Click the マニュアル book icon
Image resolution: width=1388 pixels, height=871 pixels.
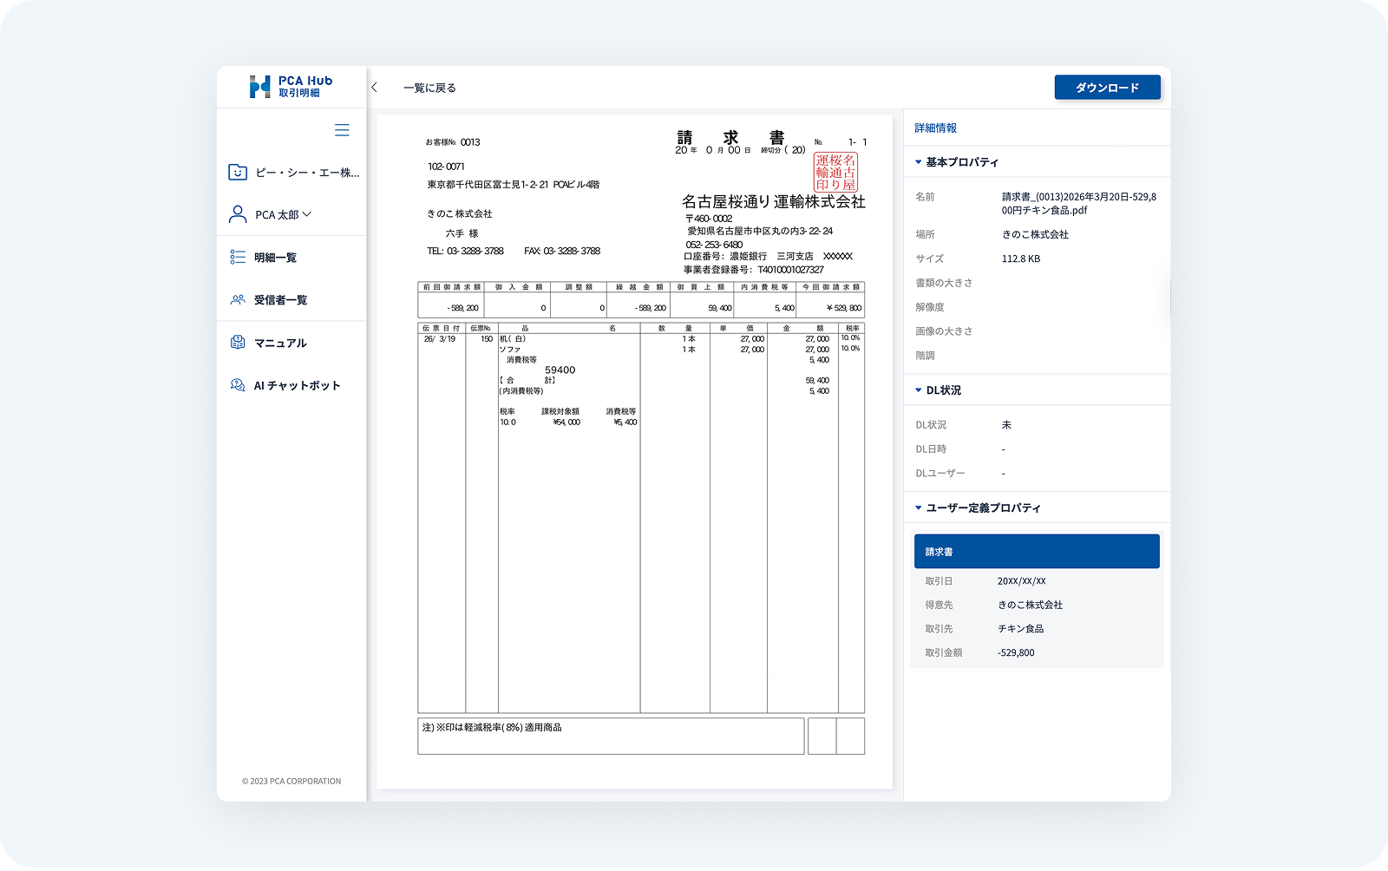coord(238,342)
